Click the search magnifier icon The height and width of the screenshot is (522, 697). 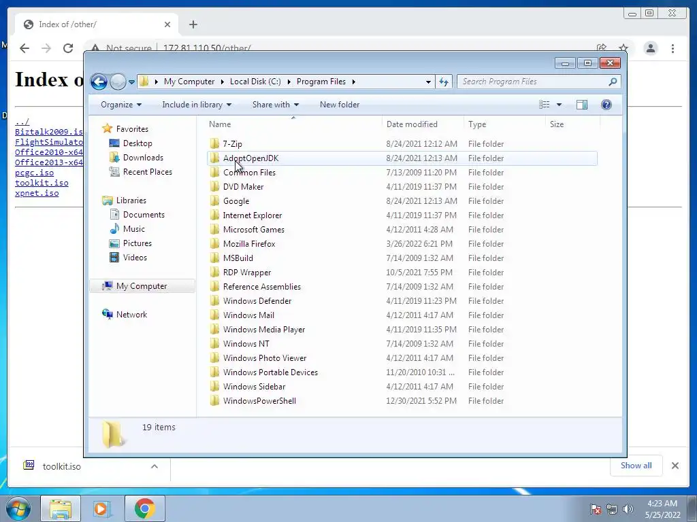(613, 82)
